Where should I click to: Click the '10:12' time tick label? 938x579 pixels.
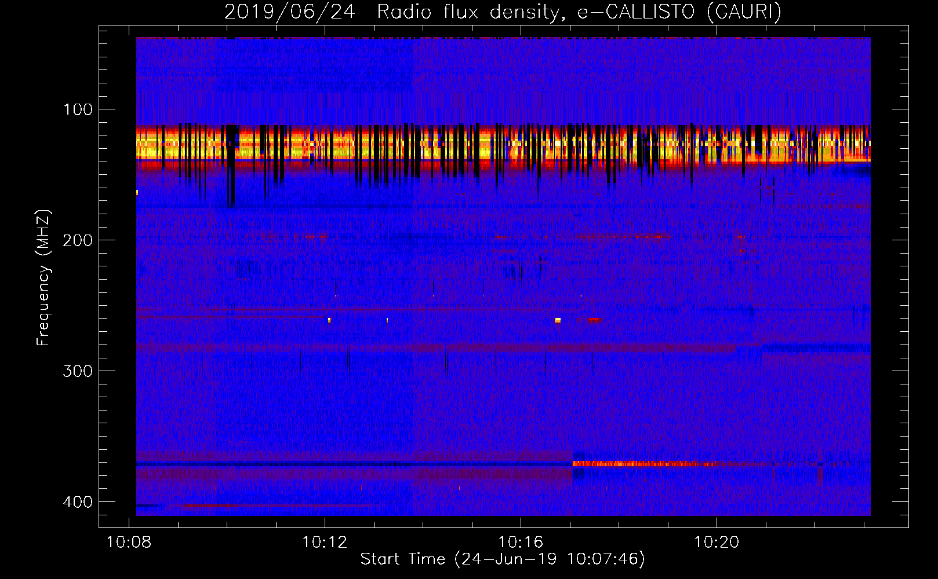325,543
